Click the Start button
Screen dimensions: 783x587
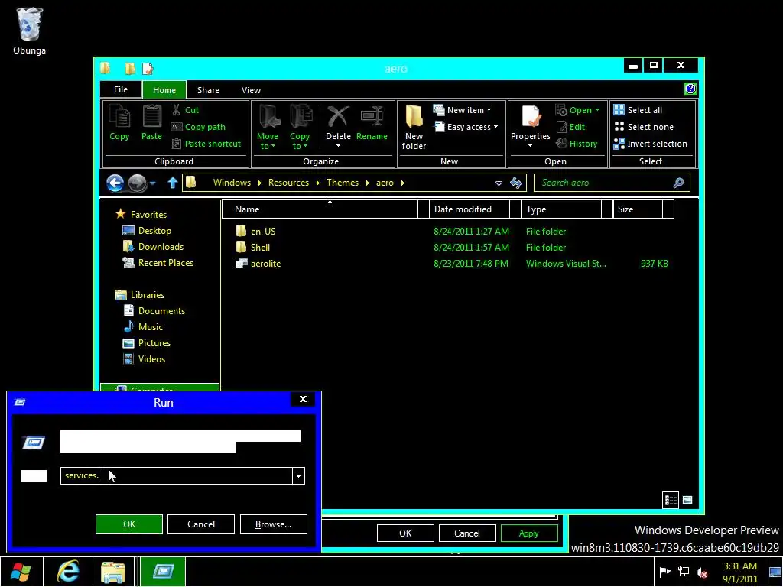point(21,572)
